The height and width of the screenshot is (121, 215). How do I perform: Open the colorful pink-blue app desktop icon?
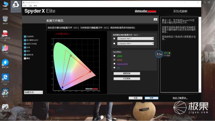[5, 49]
